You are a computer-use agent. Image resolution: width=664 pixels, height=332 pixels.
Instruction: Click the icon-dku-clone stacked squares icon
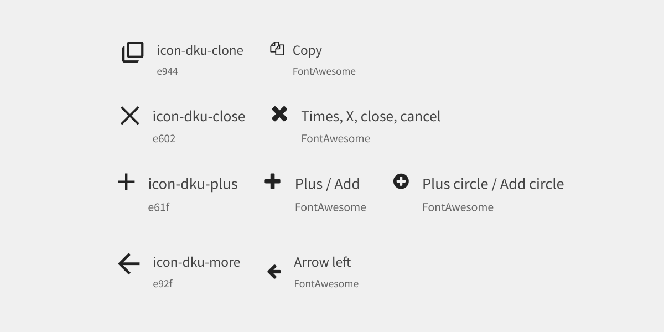pos(133,52)
